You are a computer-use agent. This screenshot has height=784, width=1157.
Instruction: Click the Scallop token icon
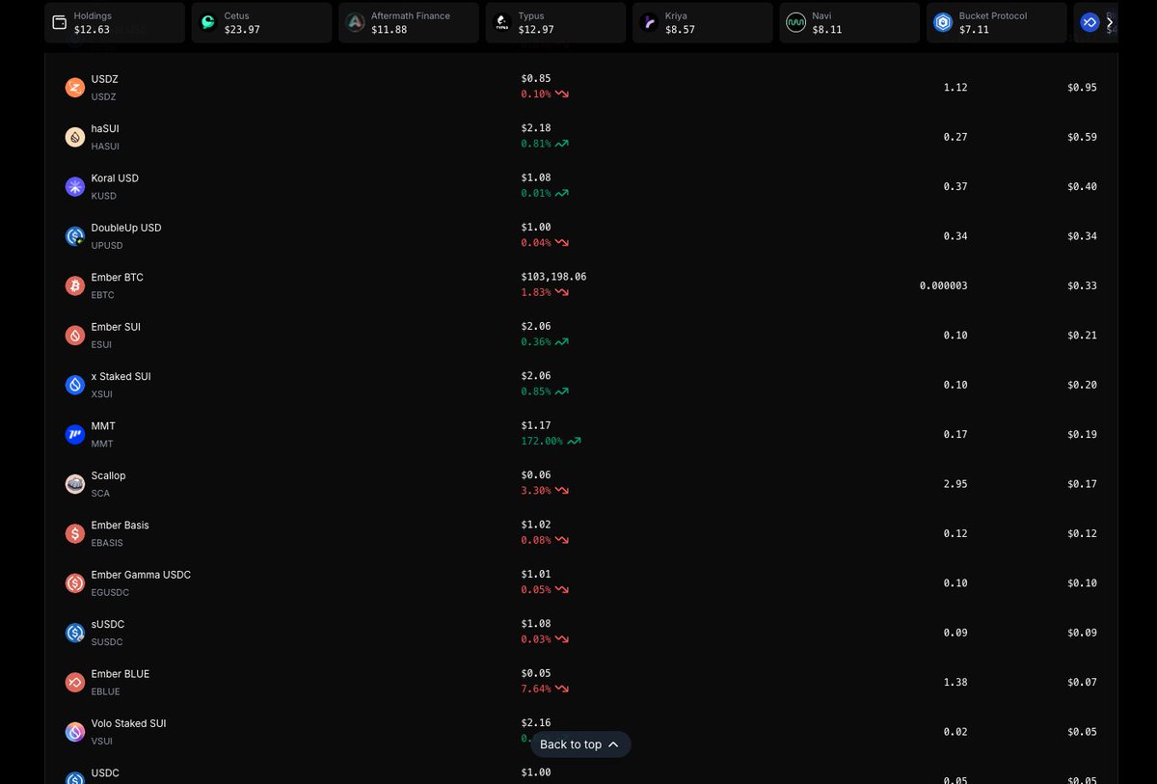[x=75, y=484]
